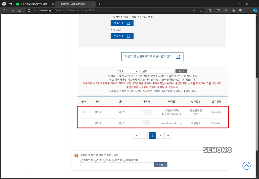The height and width of the screenshot is (179, 259).
Task: Click the 등록하기 button
Action: (161, 165)
